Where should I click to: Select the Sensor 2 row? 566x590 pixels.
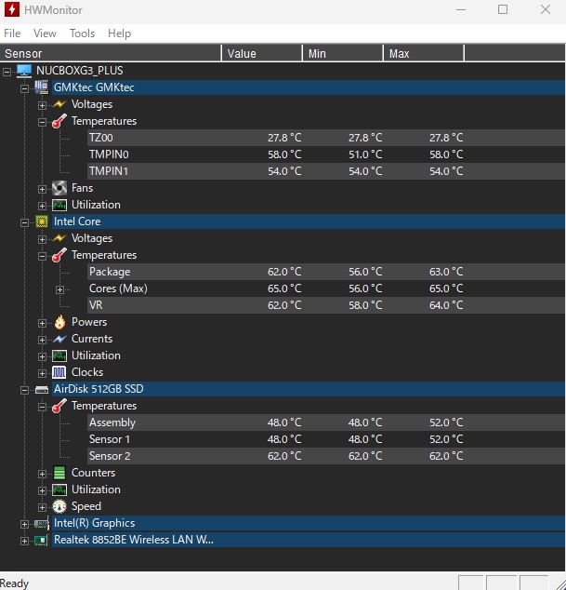(326, 456)
